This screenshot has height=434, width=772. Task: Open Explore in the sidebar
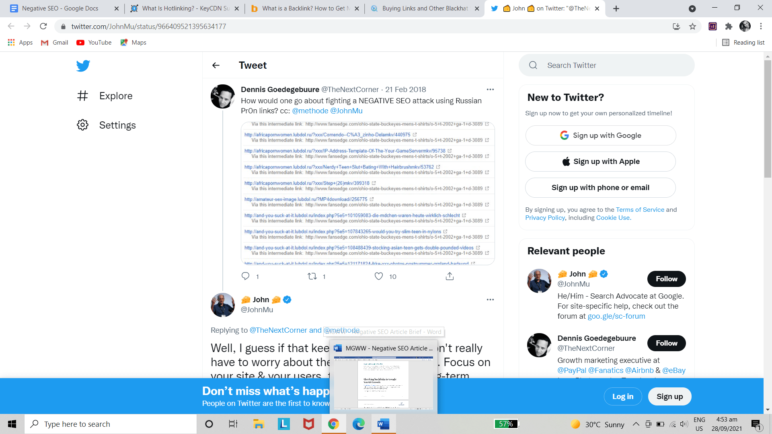105,96
